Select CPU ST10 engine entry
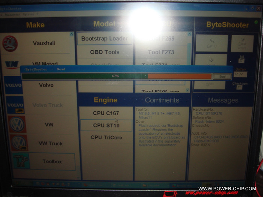Image resolution: width=263 pixels, height=197 pixels. (106, 125)
